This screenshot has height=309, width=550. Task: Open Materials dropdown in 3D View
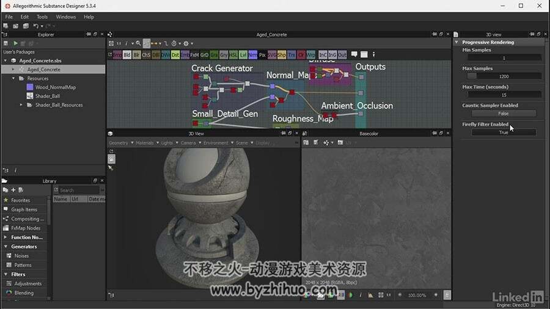pos(147,143)
